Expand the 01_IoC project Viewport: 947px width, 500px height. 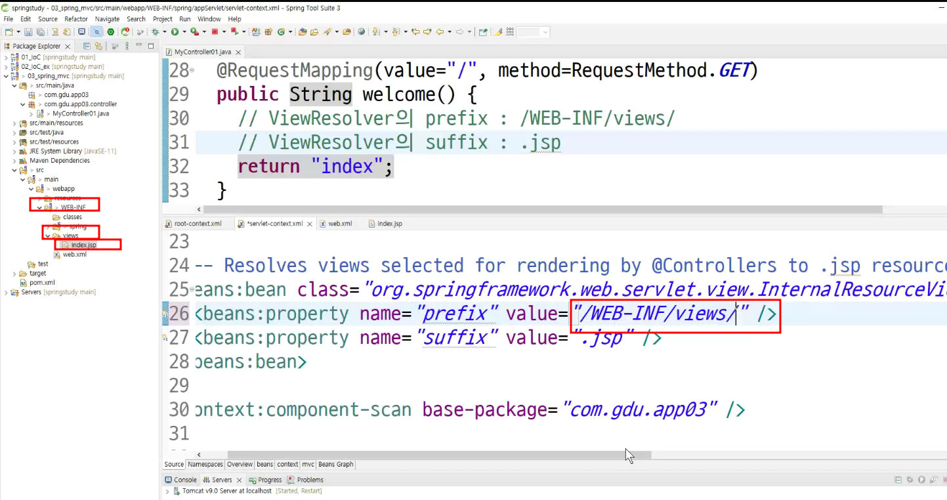point(6,57)
